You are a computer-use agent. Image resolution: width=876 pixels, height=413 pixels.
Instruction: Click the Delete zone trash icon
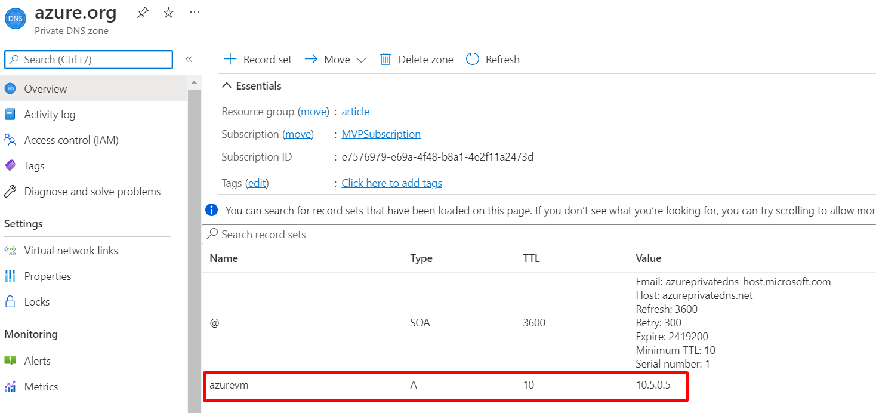pos(385,59)
